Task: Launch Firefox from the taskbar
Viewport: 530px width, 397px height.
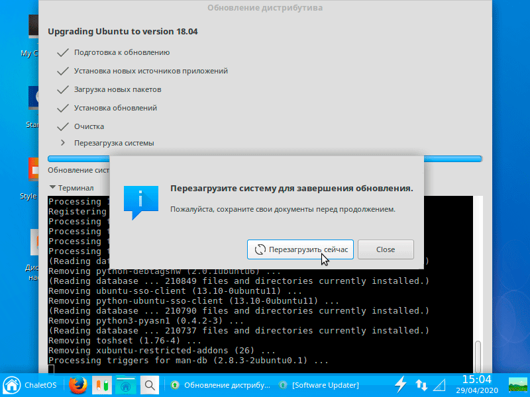Action: [78, 385]
